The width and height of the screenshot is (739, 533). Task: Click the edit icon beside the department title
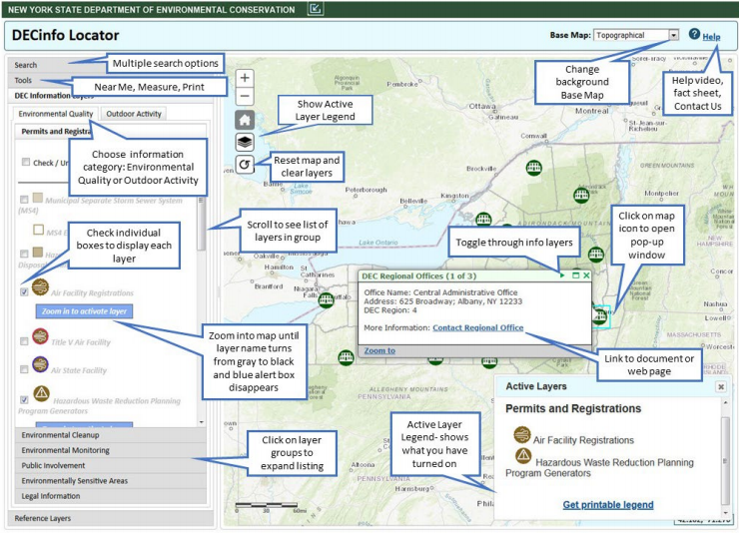pos(316,8)
